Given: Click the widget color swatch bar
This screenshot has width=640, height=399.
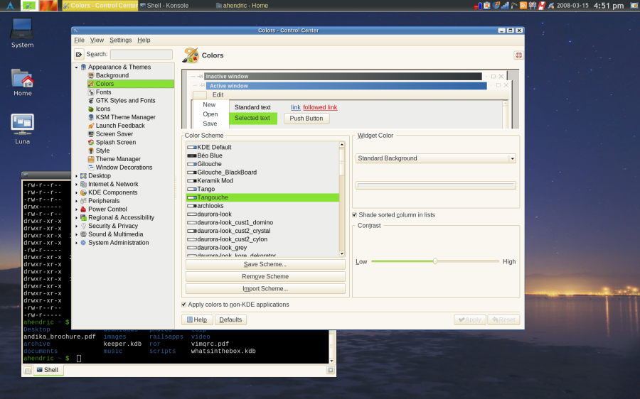Looking at the screenshot, I should (x=435, y=185).
